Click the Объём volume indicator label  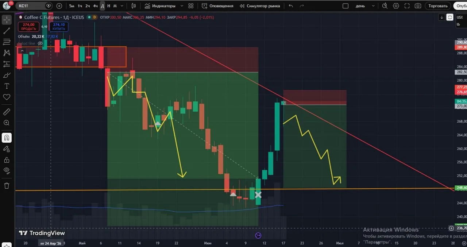24,36
